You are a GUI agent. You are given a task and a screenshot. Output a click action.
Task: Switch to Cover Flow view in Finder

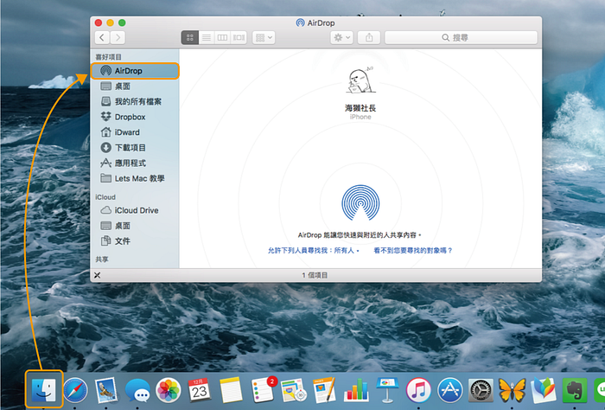[x=239, y=37]
